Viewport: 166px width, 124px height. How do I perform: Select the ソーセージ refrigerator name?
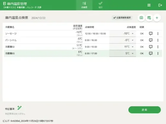[11, 34]
